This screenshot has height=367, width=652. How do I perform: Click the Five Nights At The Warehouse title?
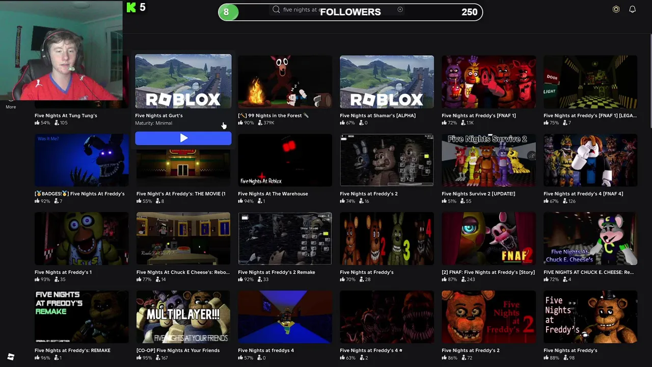(x=273, y=194)
